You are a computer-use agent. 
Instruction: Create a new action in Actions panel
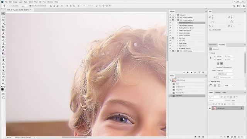pos(199,72)
